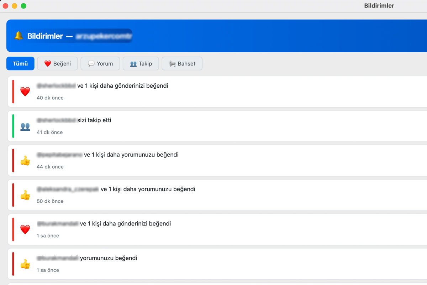Screen dimensions: 427x285
Task: Show only Takip notifications
Action: point(141,64)
